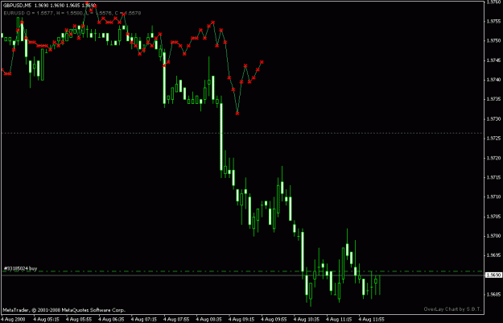Select the 4 Aug 07:15 time label
The width and height of the screenshot is (503, 323).
(x=144, y=320)
